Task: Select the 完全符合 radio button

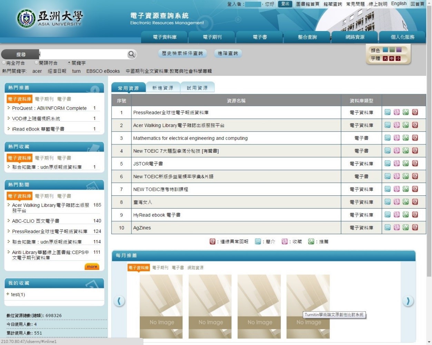Action: [x=4, y=63]
